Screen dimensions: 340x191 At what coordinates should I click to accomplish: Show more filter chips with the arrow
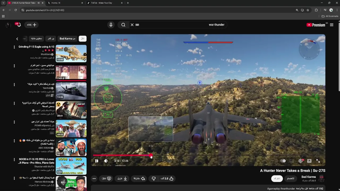pyautogui.click(x=17, y=39)
